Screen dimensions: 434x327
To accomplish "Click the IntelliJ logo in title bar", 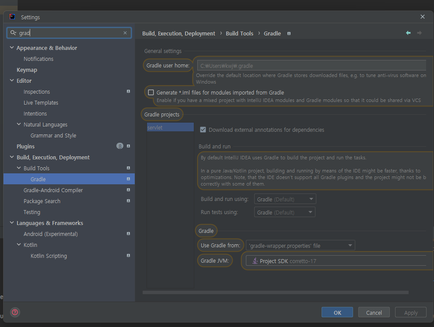I will click(x=12, y=17).
